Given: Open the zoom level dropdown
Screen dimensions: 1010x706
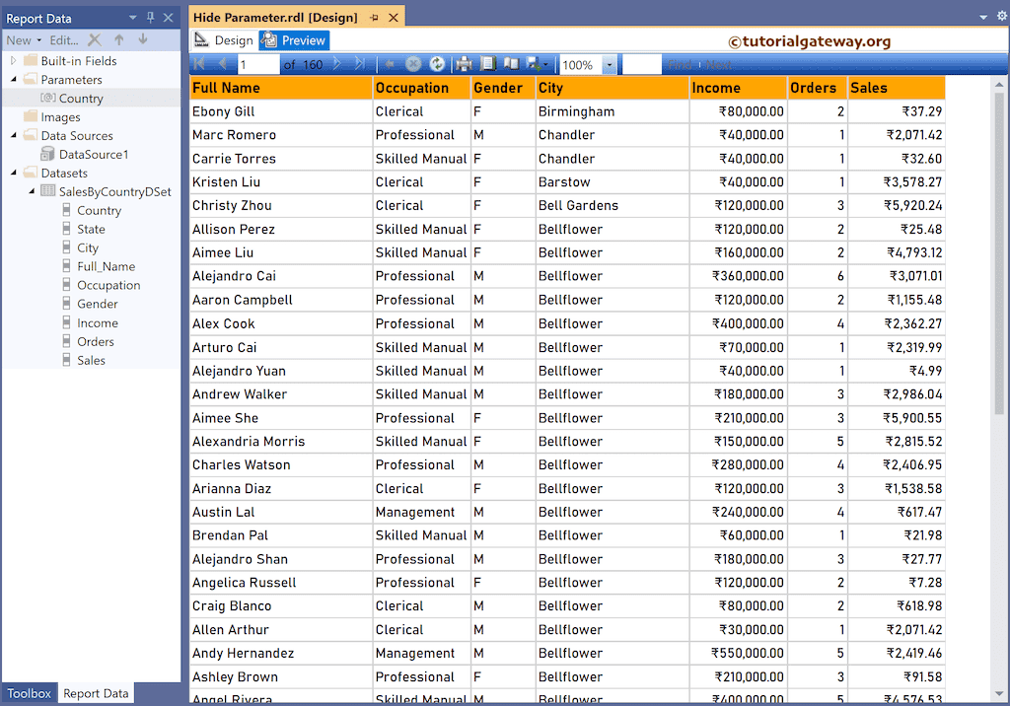Looking at the screenshot, I should [610, 64].
